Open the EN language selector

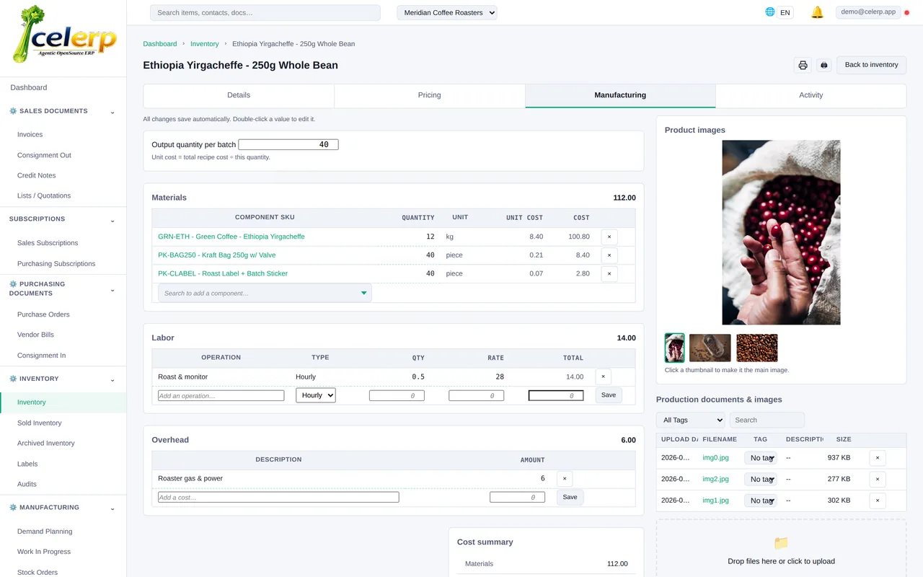(x=785, y=12)
